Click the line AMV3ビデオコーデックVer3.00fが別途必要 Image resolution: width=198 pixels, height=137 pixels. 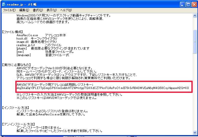(x=55, y=68)
